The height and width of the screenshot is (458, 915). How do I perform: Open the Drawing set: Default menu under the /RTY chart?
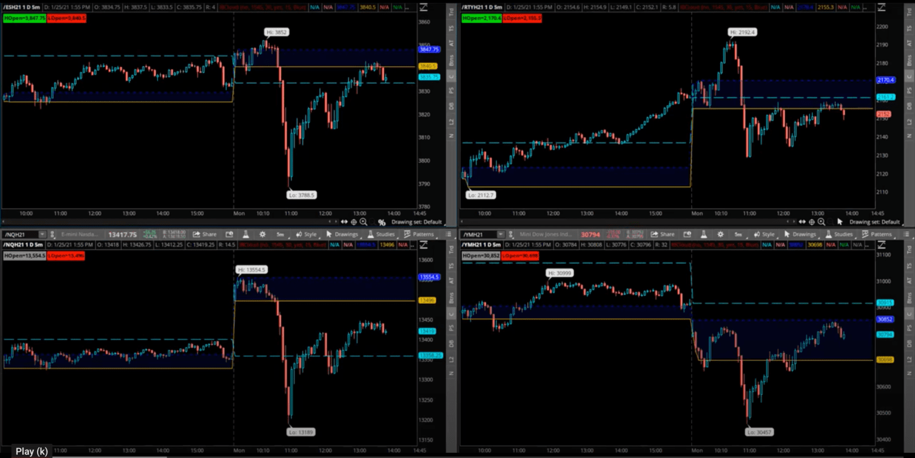874,222
